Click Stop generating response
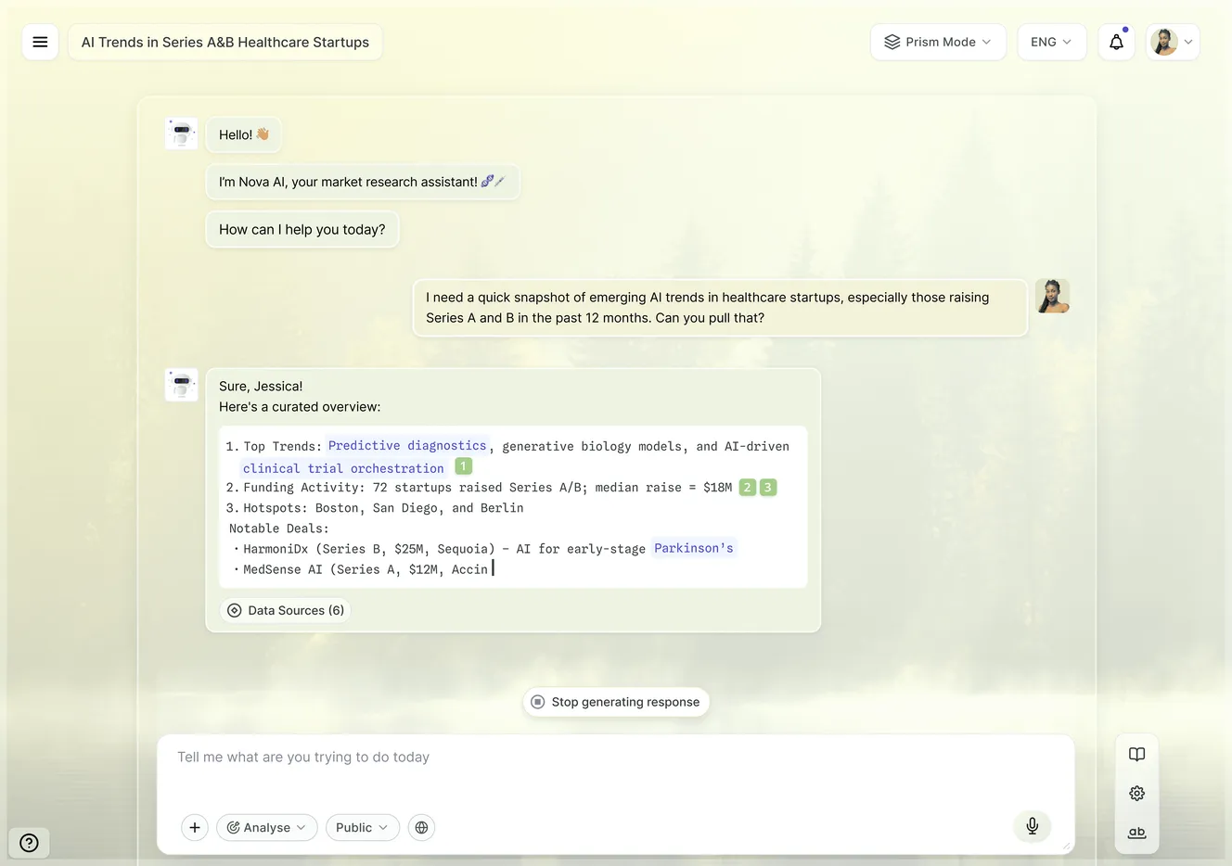This screenshot has width=1232, height=866. point(616,702)
